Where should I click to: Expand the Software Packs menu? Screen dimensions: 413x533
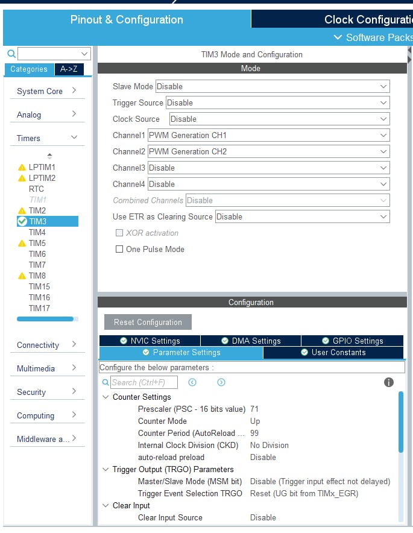pos(373,37)
